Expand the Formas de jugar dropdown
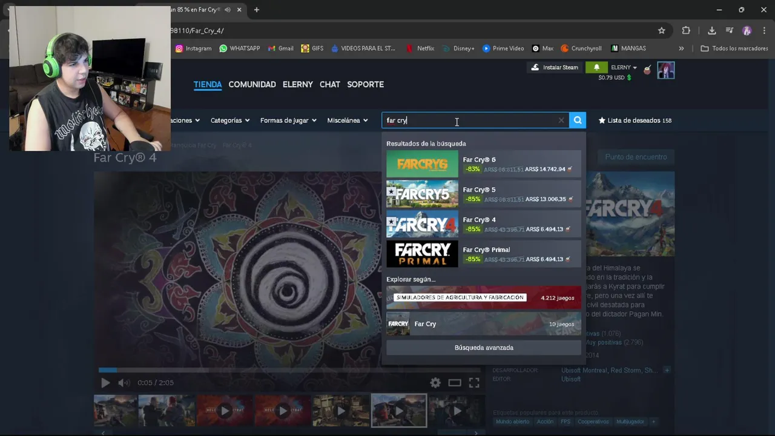Image resolution: width=775 pixels, height=436 pixels. (288, 121)
